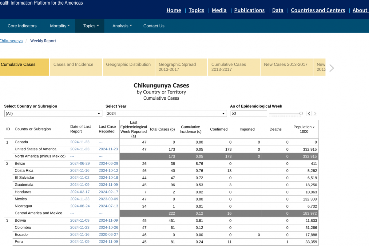Viewport: 369px width, 246px height.
Task: Open the Contact Us page
Action: 154,26
